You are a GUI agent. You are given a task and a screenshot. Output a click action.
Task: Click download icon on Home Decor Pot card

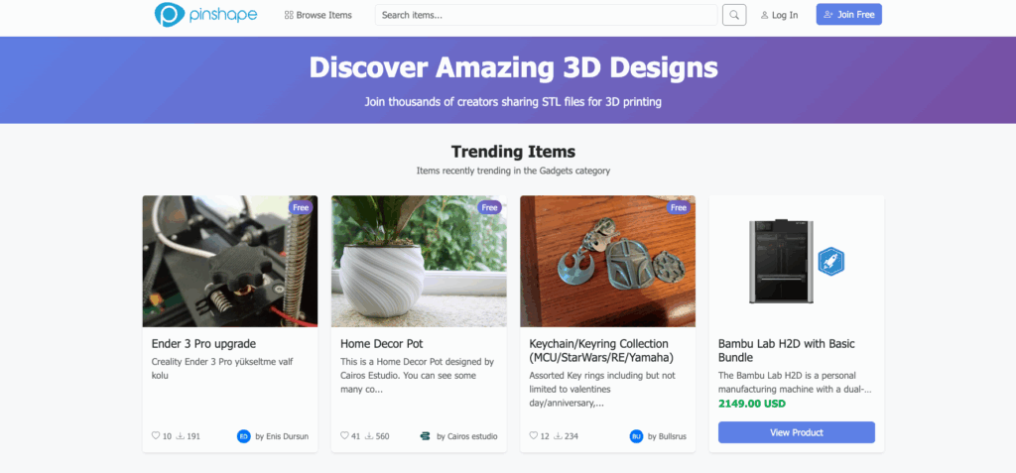coord(369,435)
